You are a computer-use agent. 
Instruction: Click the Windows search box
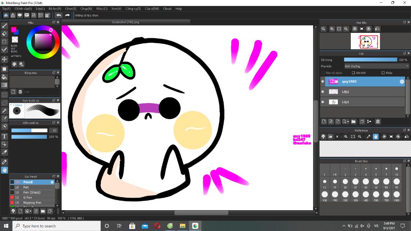[57, 226]
